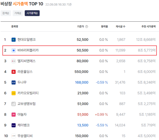Viewport: 159px width, 140px height.
Task: Click the 야놀자 pink logo icon
Action: pos(13,115)
